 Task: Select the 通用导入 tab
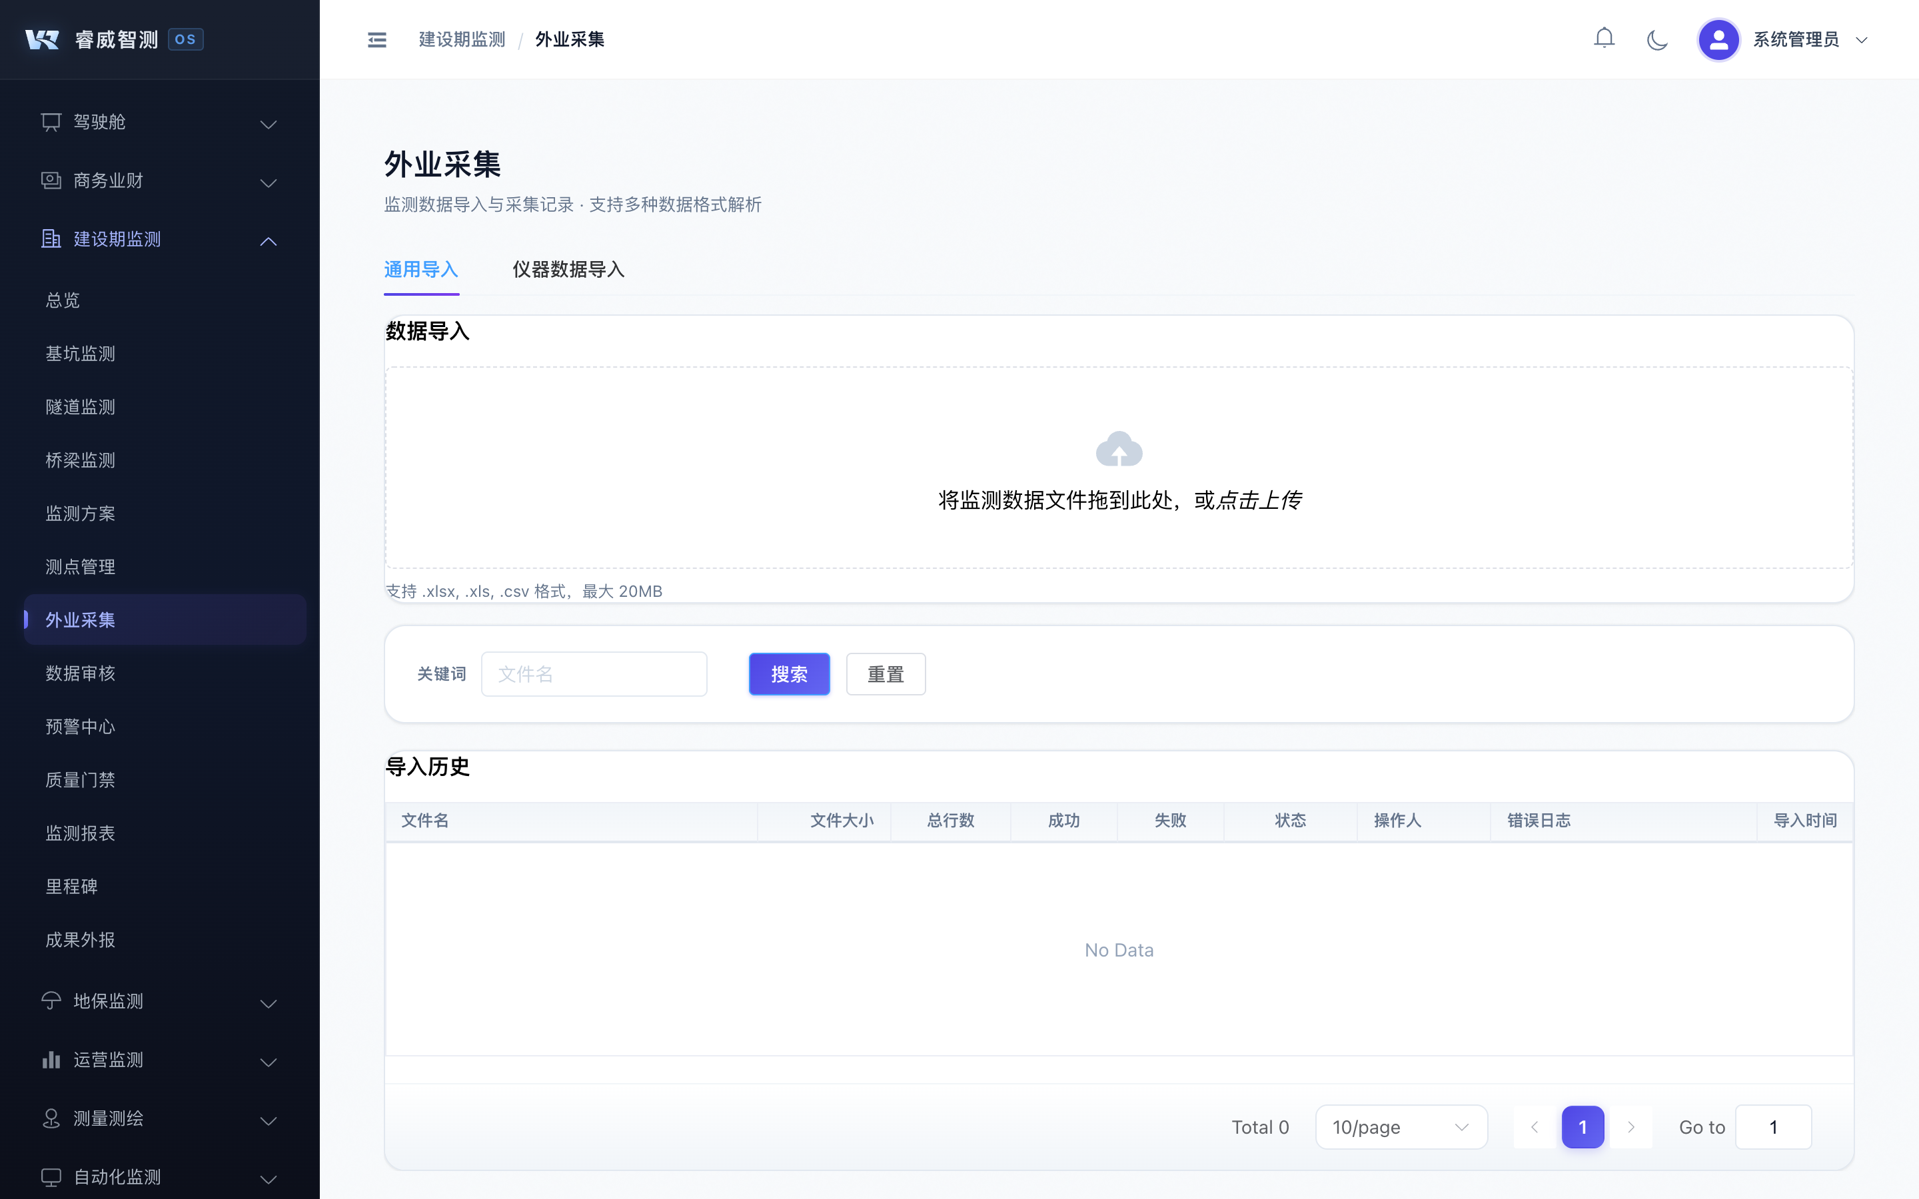(420, 270)
